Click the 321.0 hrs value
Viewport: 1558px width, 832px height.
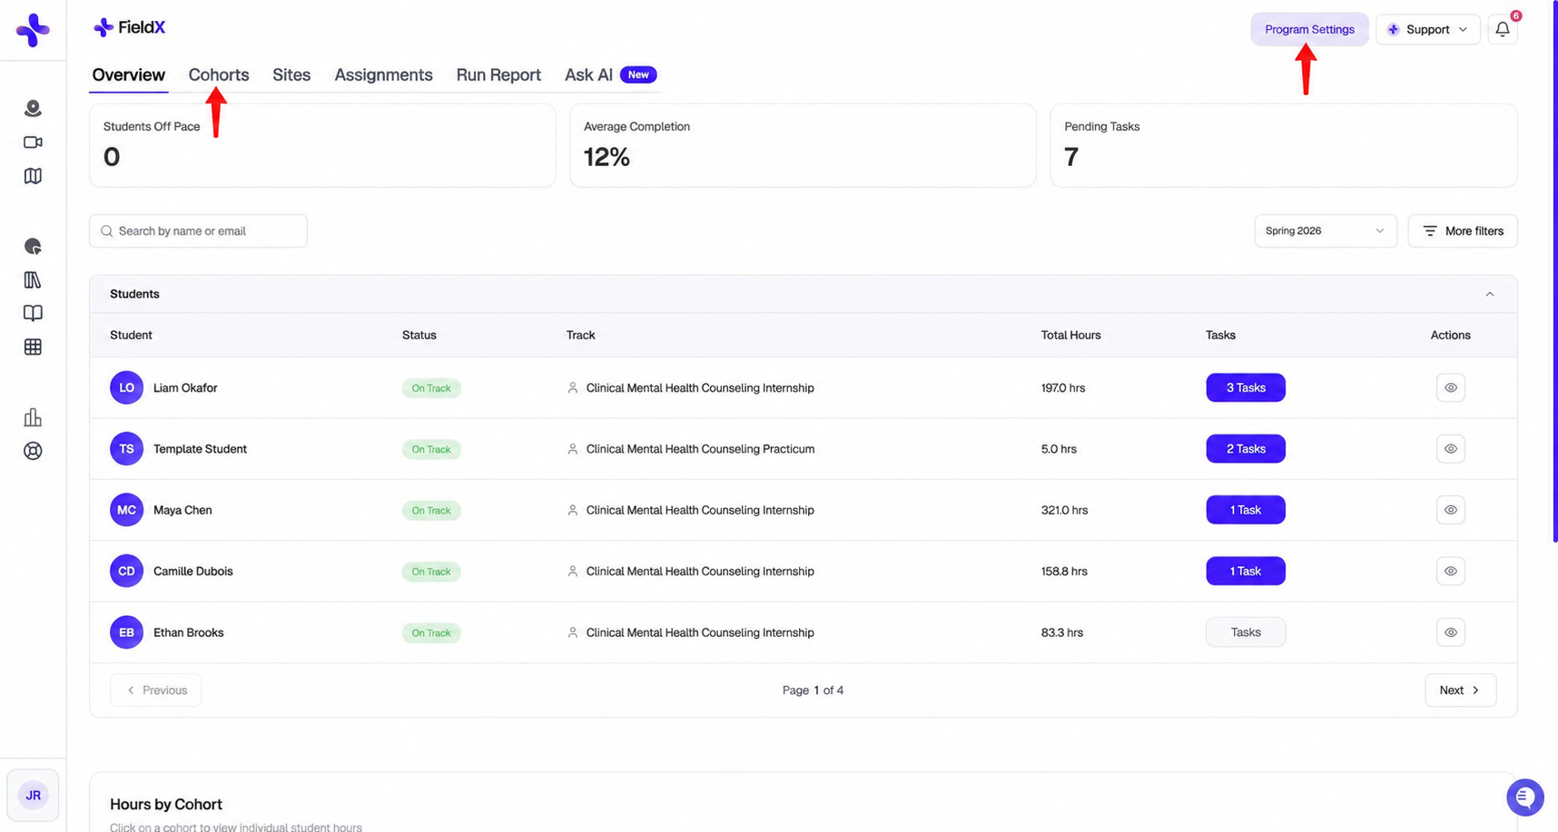click(1064, 510)
